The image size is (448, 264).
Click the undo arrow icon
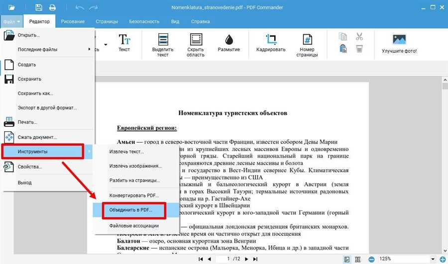80,7
